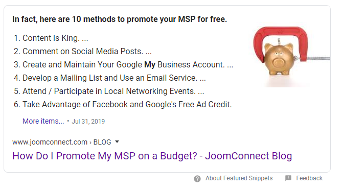Click the www.joomconnect.com breadcrumb URL
The image size is (343, 190).
pyautogui.click(x=50, y=142)
